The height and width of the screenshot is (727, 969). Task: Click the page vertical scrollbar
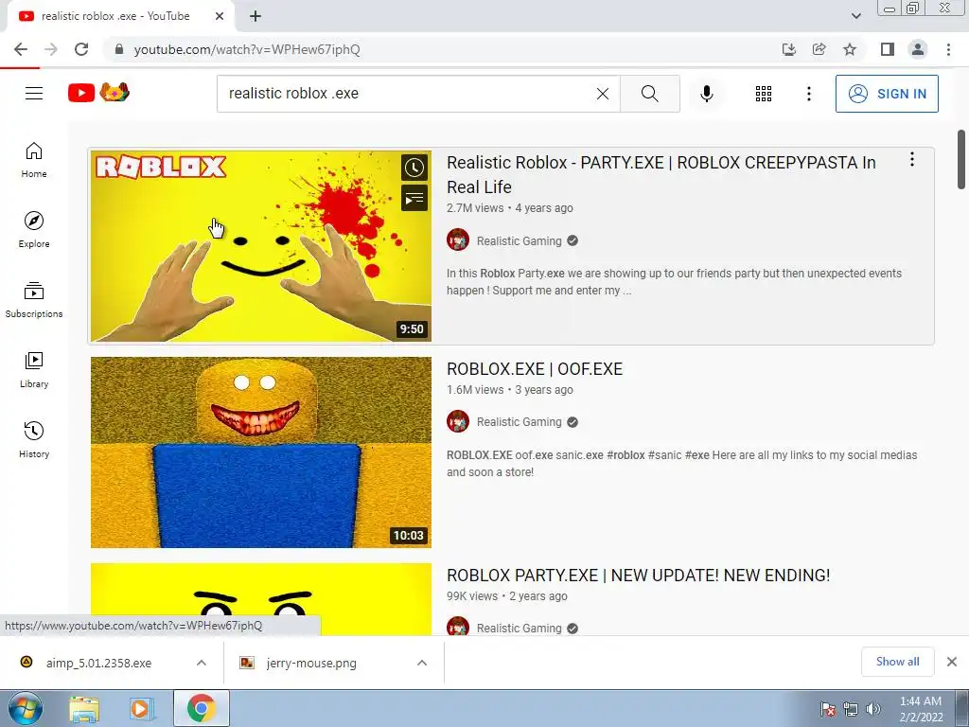961,159
